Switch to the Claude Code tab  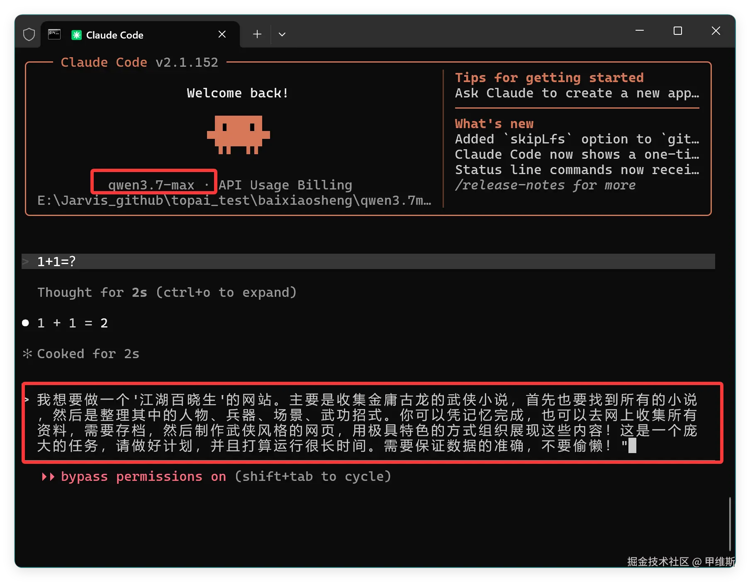(x=140, y=34)
